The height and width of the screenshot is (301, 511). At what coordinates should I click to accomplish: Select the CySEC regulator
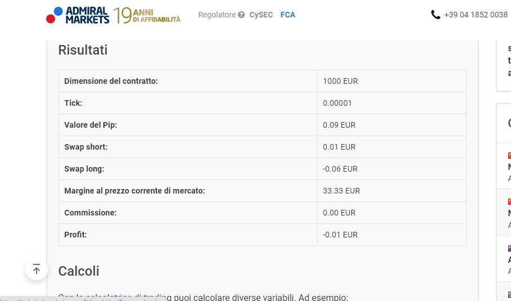(x=261, y=15)
